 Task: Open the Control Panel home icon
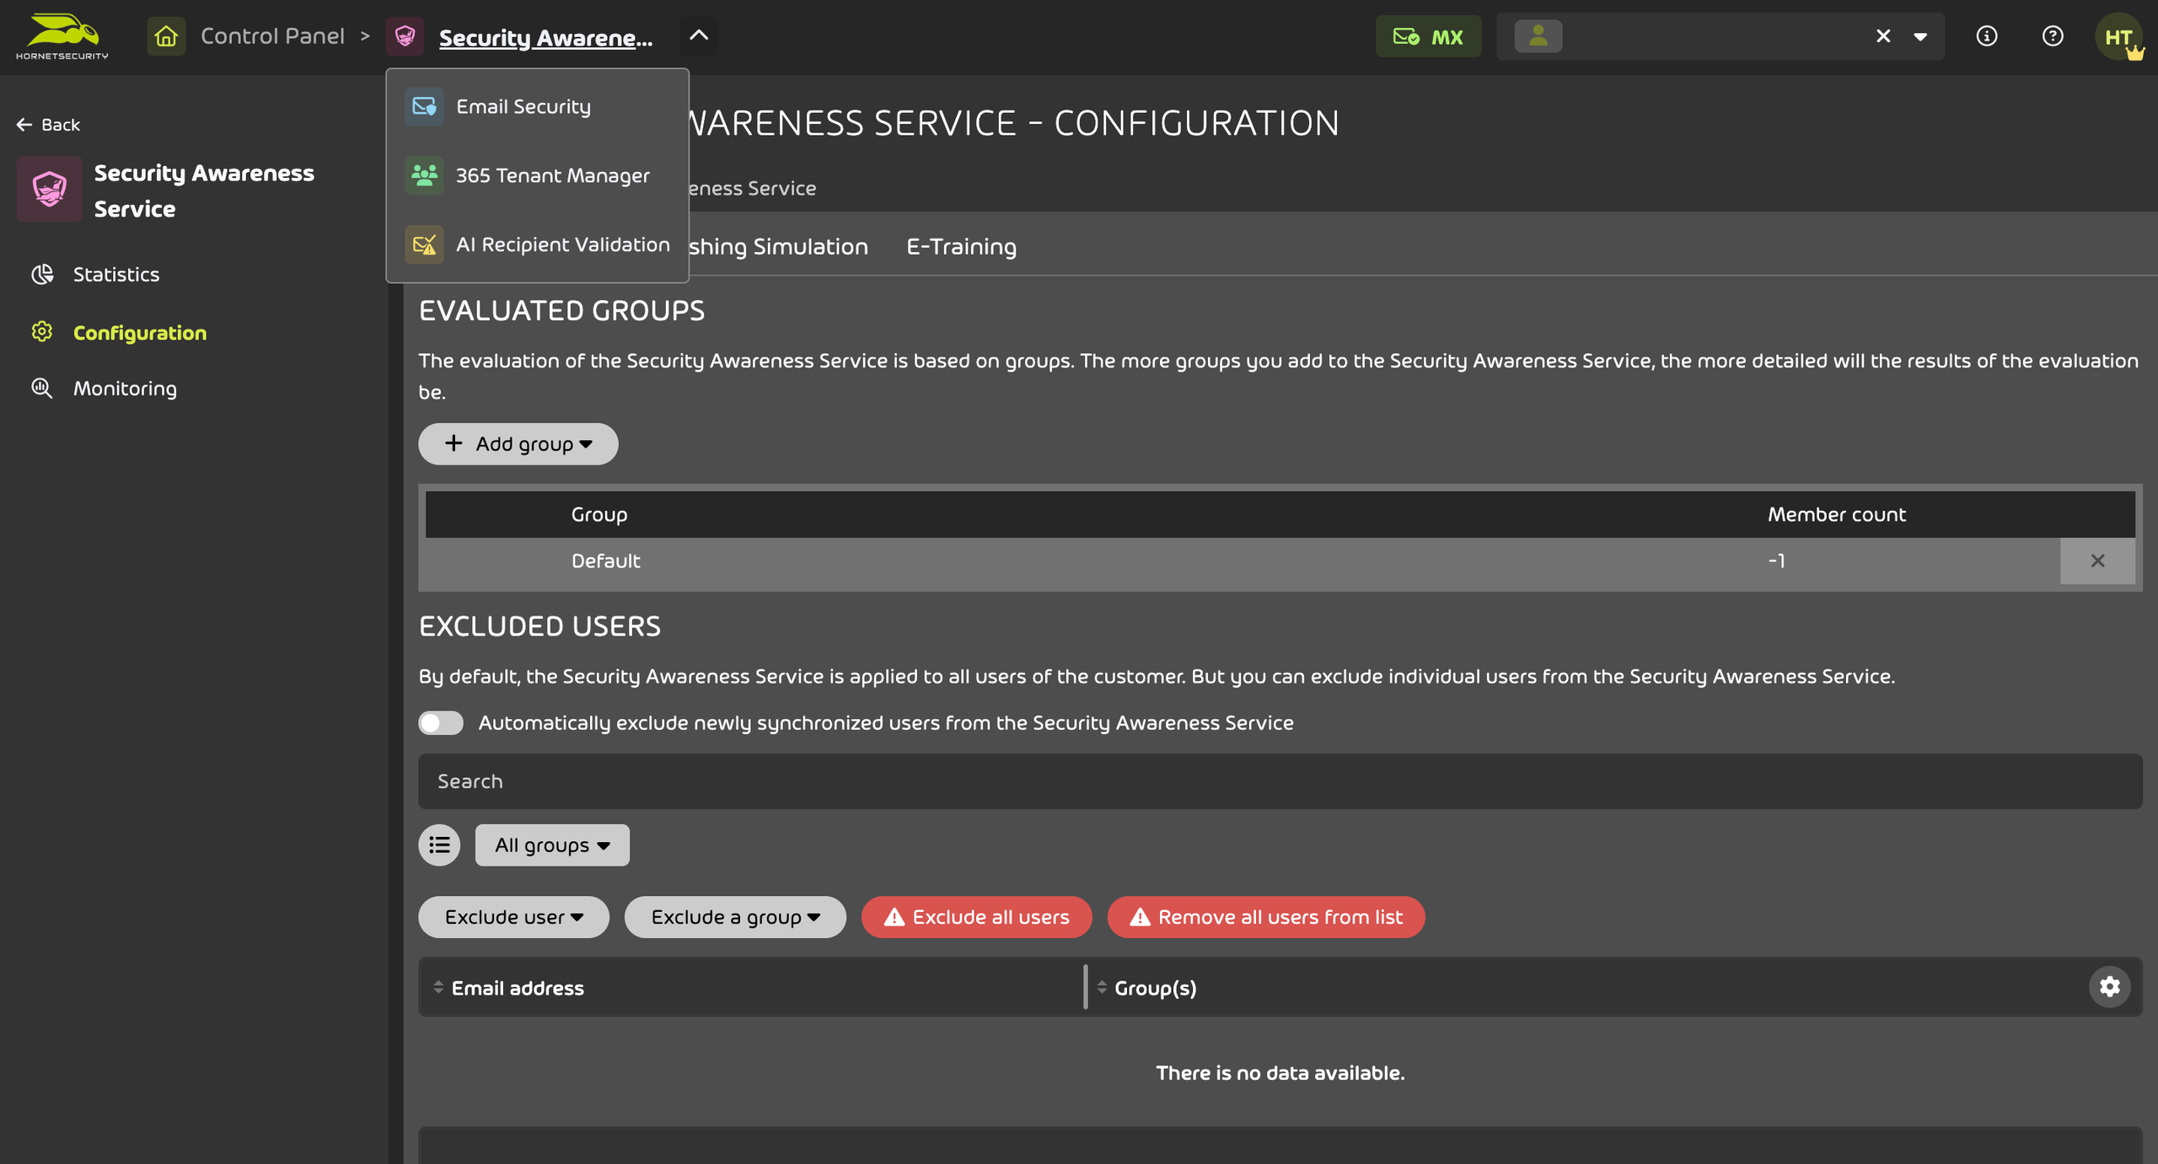coord(166,36)
